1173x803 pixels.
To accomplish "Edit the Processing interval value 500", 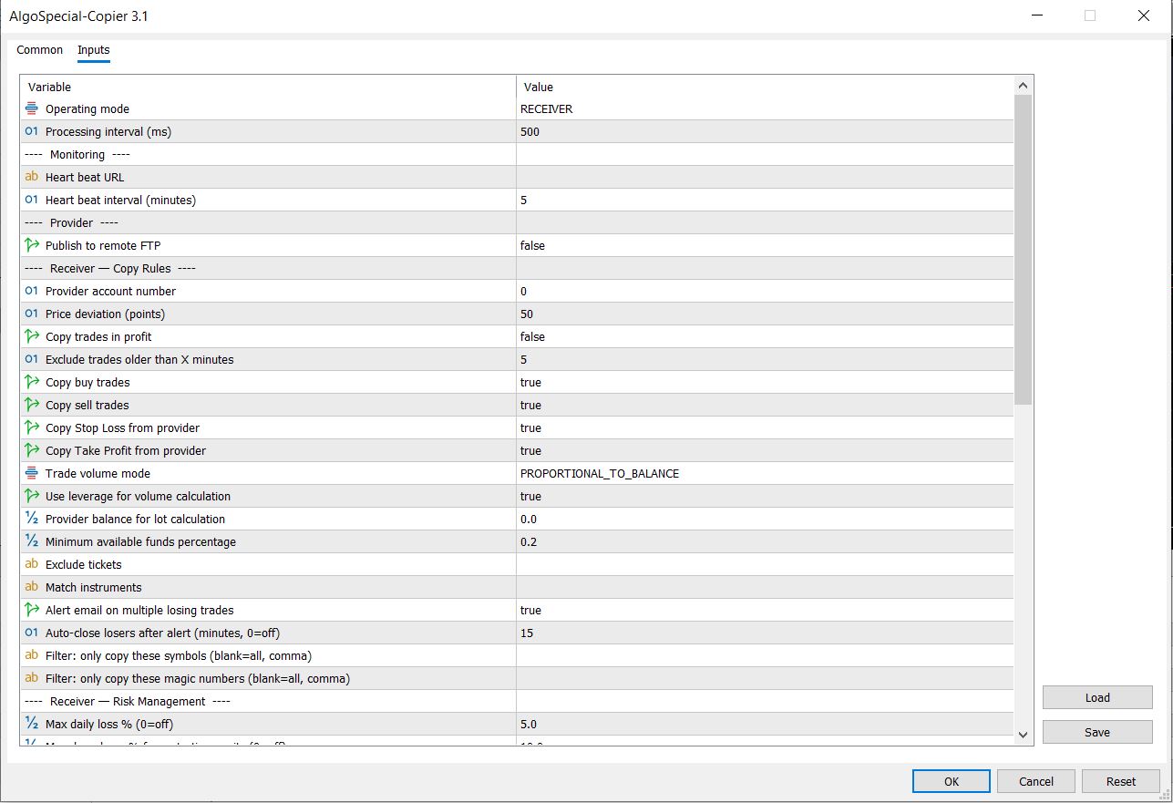I will (x=765, y=131).
